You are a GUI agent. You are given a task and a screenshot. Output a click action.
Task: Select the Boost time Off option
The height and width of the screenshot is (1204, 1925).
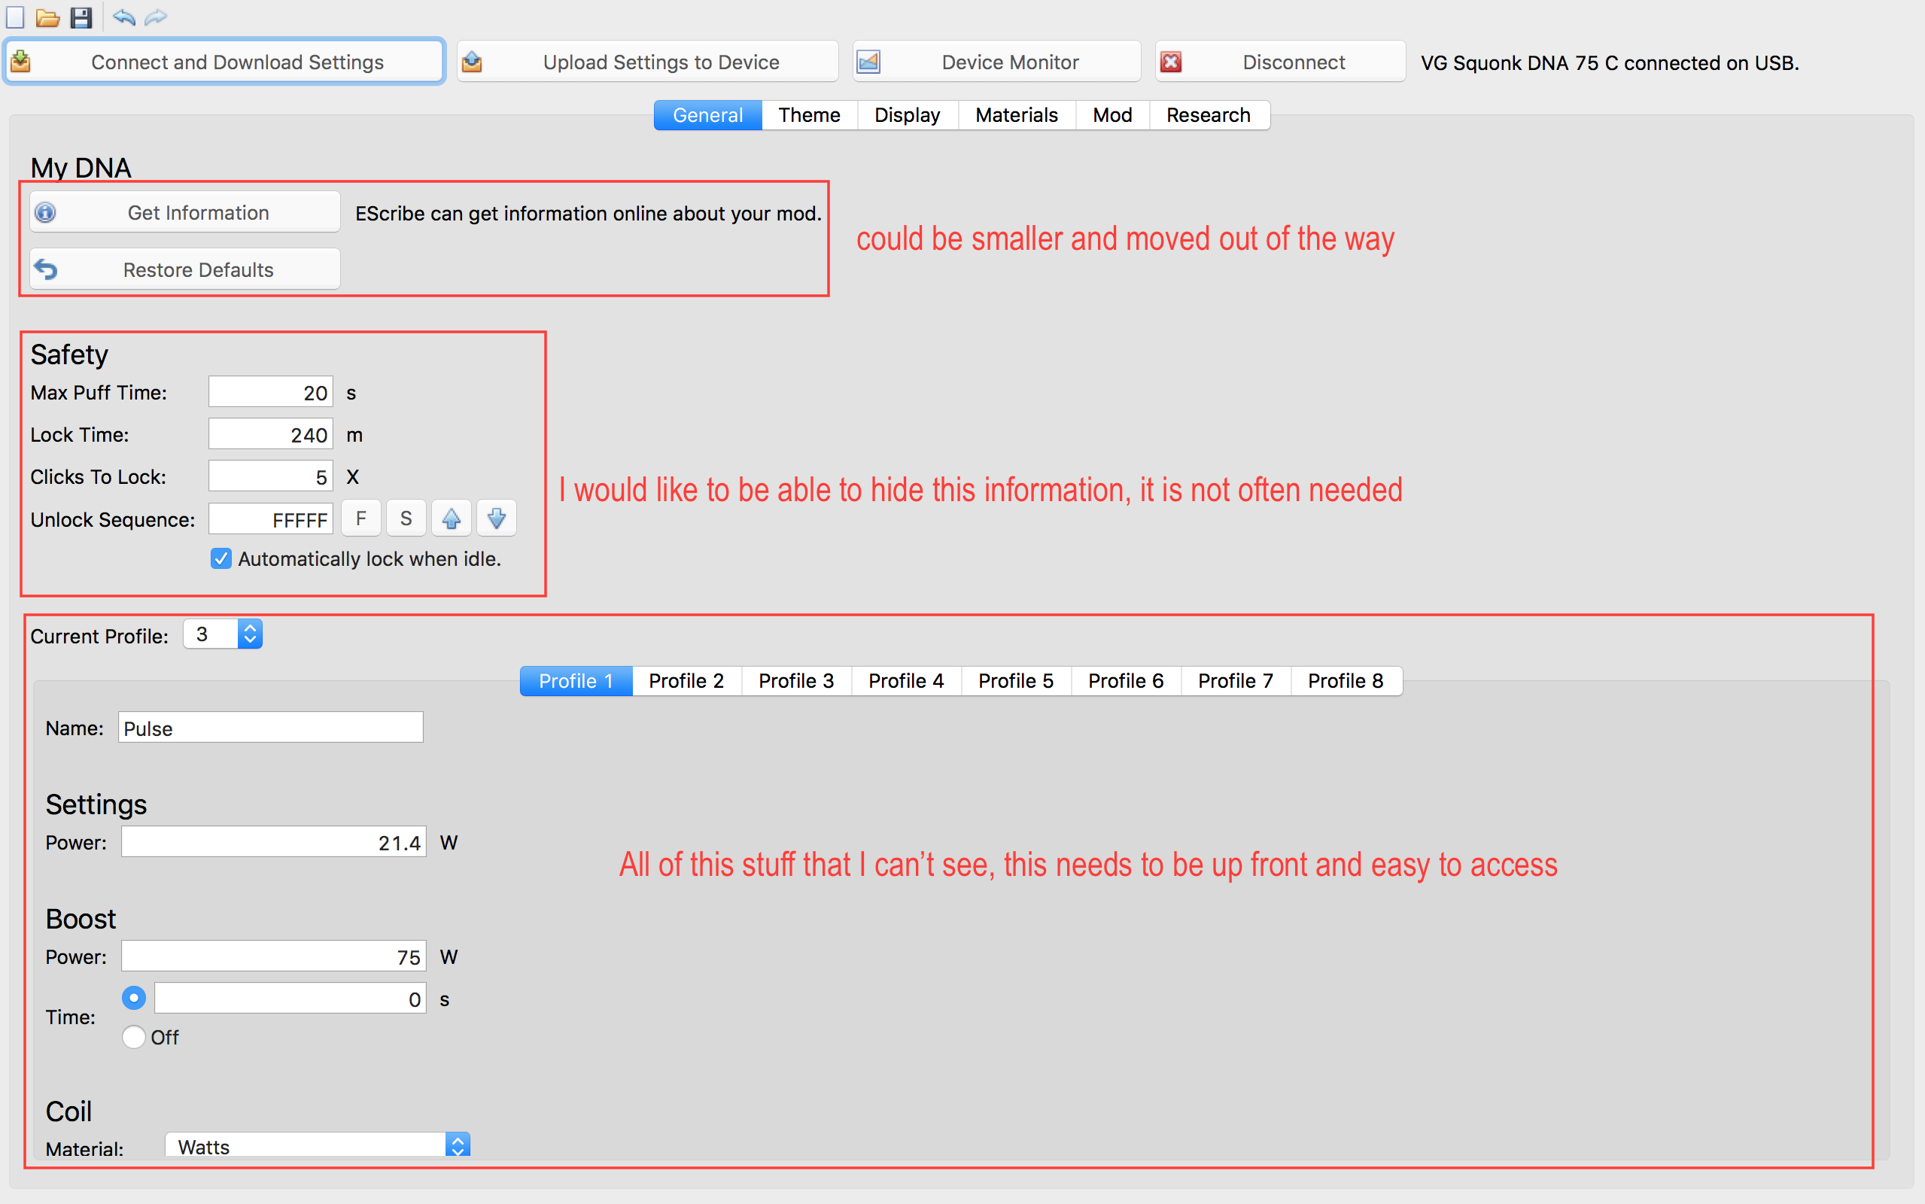pyautogui.click(x=134, y=1037)
